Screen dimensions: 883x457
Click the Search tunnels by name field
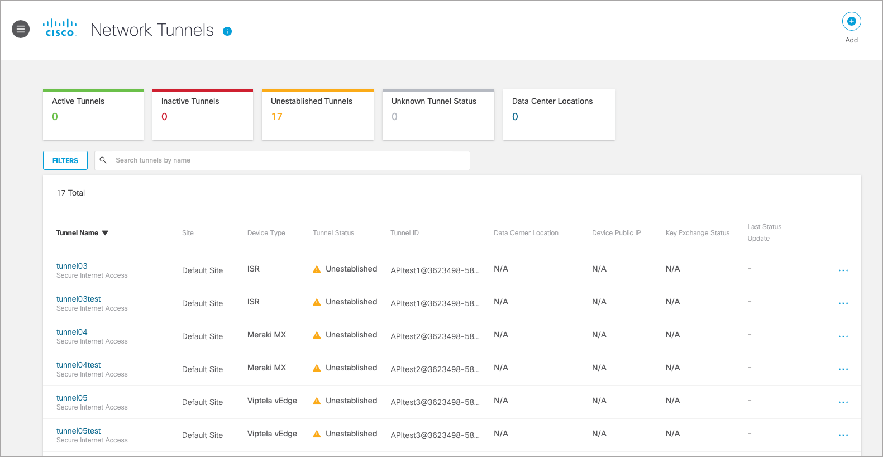point(282,160)
